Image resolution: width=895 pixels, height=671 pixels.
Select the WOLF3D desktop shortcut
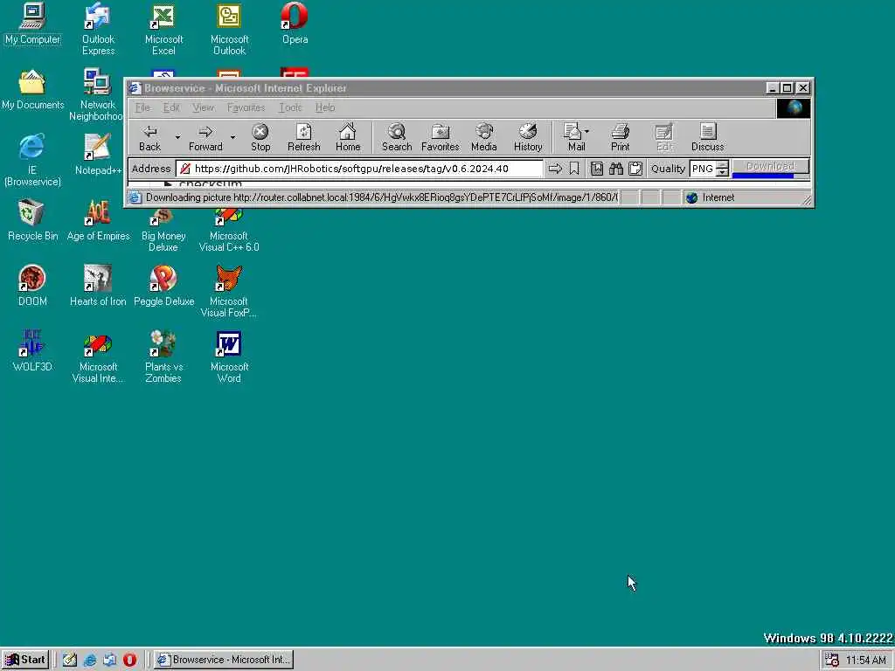(x=32, y=351)
